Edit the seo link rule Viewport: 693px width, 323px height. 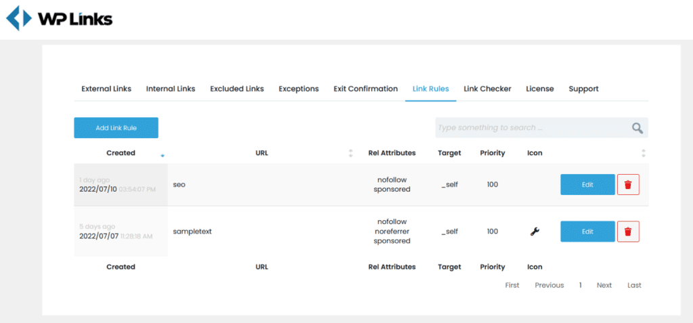coord(587,184)
